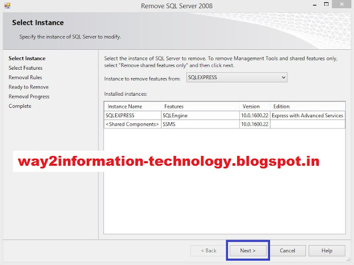Click the SQLEXPRESS version 10.0.1600.22 cell
354x265 pixels.
(x=254, y=115)
